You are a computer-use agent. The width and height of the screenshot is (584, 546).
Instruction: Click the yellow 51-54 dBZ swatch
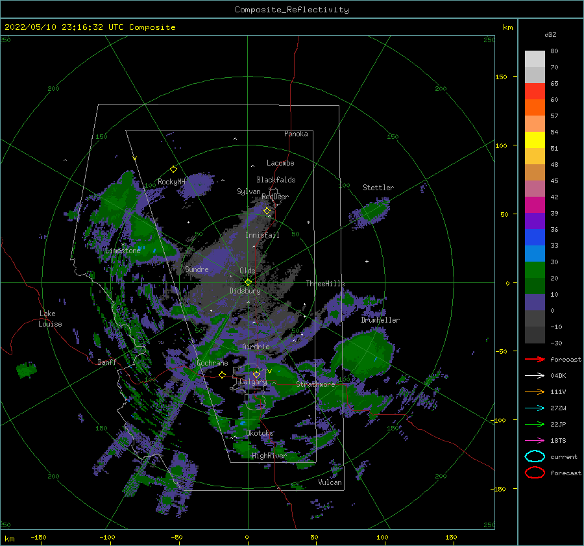coord(535,140)
